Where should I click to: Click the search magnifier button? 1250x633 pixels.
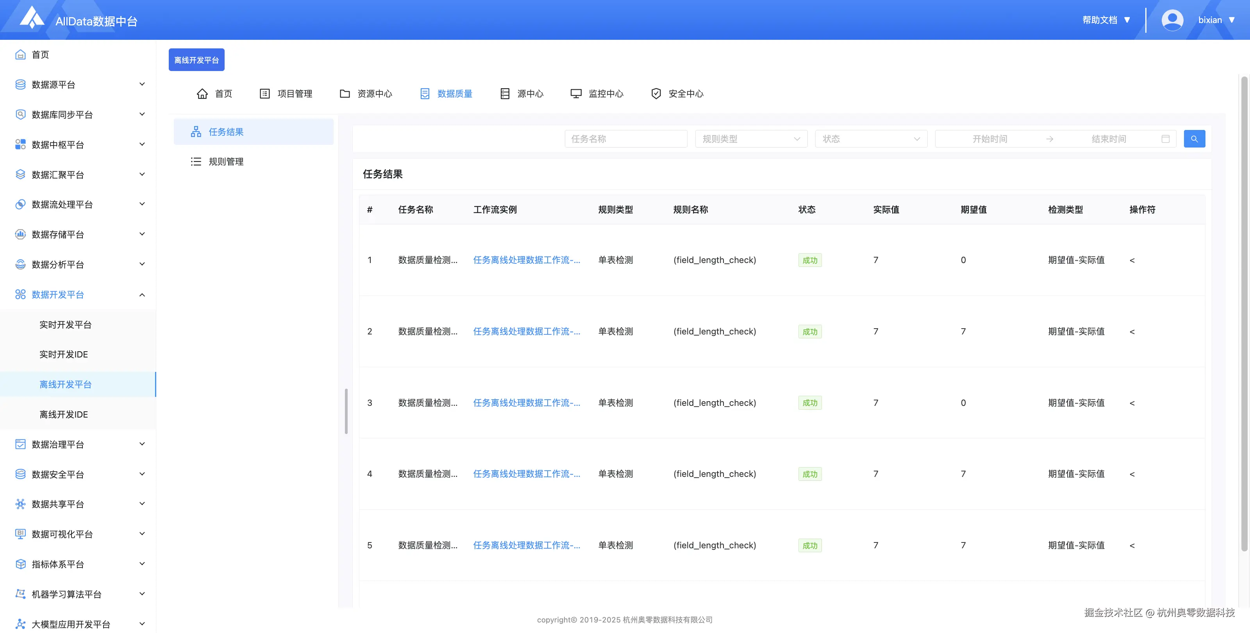point(1194,139)
